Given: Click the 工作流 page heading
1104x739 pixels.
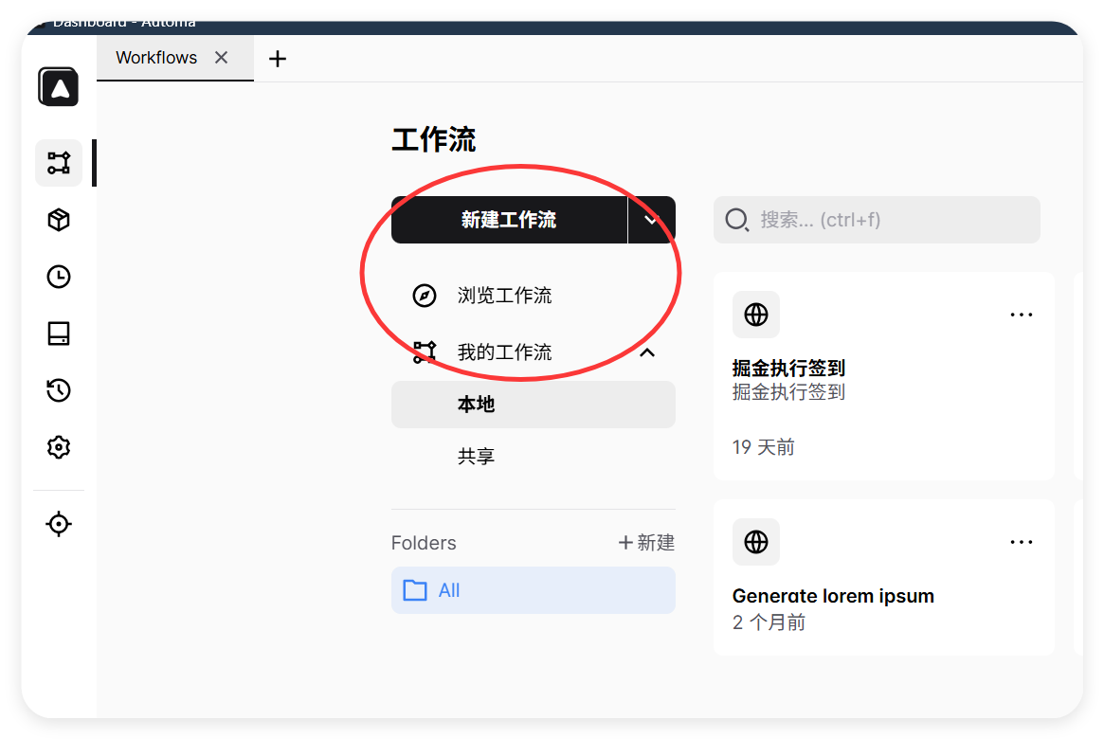Looking at the screenshot, I should pyautogui.click(x=434, y=139).
